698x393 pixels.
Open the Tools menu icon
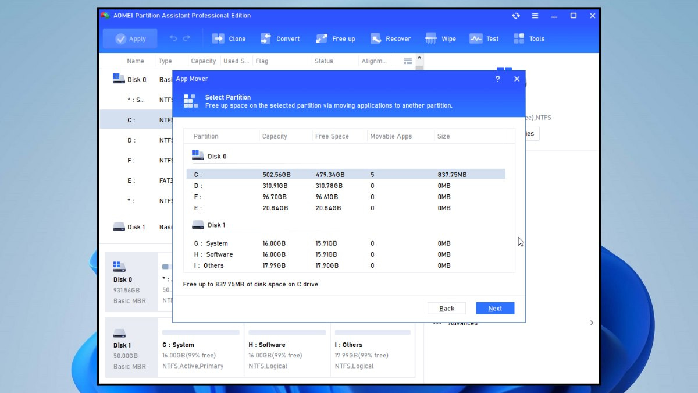pos(519,38)
